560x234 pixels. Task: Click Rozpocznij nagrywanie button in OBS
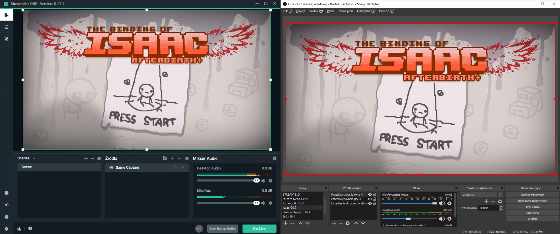(532, 201)
